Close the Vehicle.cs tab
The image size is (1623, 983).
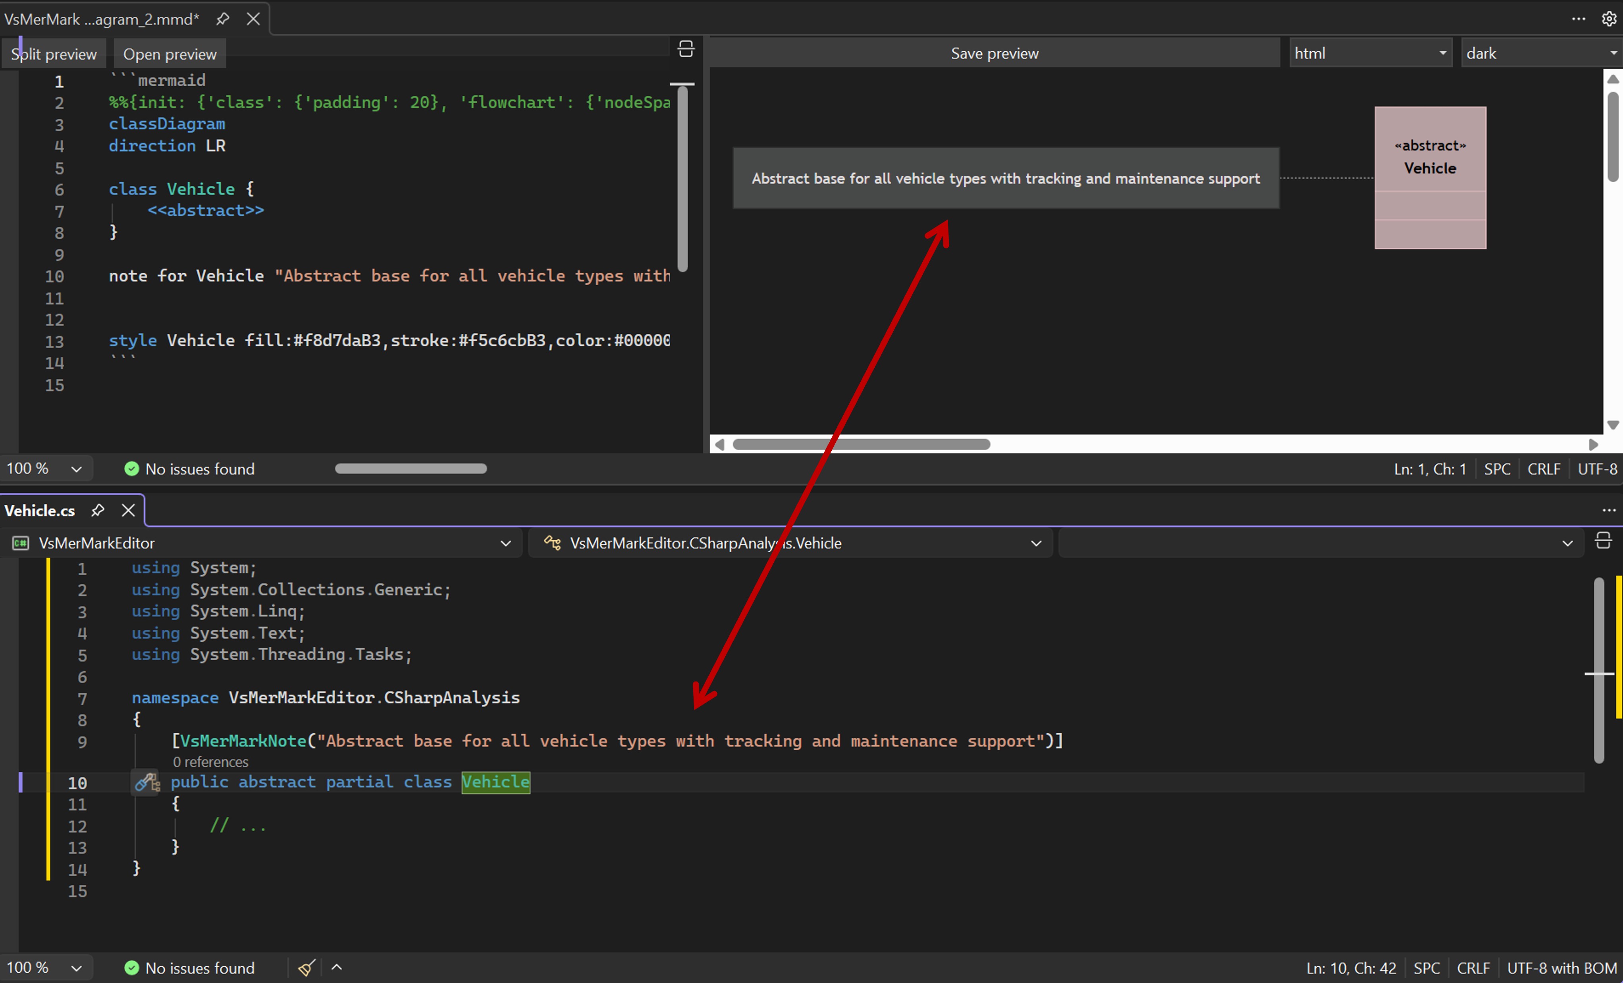pyautogui.click(x=129, y=511)
